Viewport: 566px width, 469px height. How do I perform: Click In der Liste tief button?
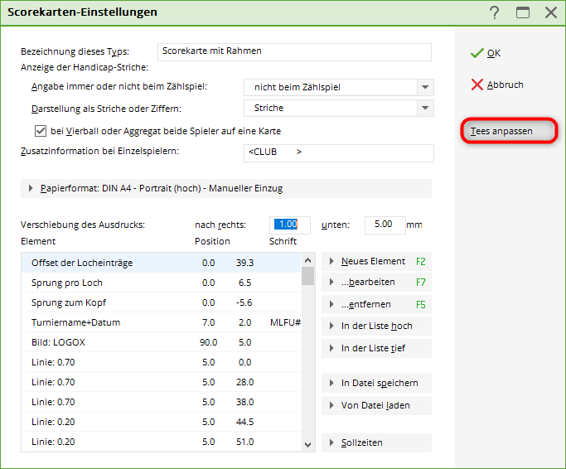tap(375, 348)
